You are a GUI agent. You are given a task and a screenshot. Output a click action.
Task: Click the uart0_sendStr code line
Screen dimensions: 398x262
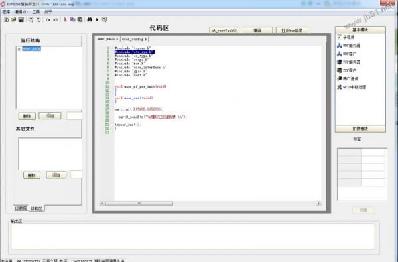(x=153, y=117)
